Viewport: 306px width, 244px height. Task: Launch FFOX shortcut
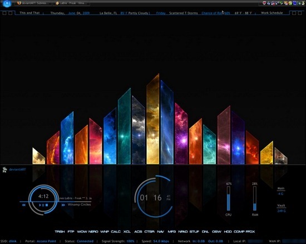(x=250, y=232)
